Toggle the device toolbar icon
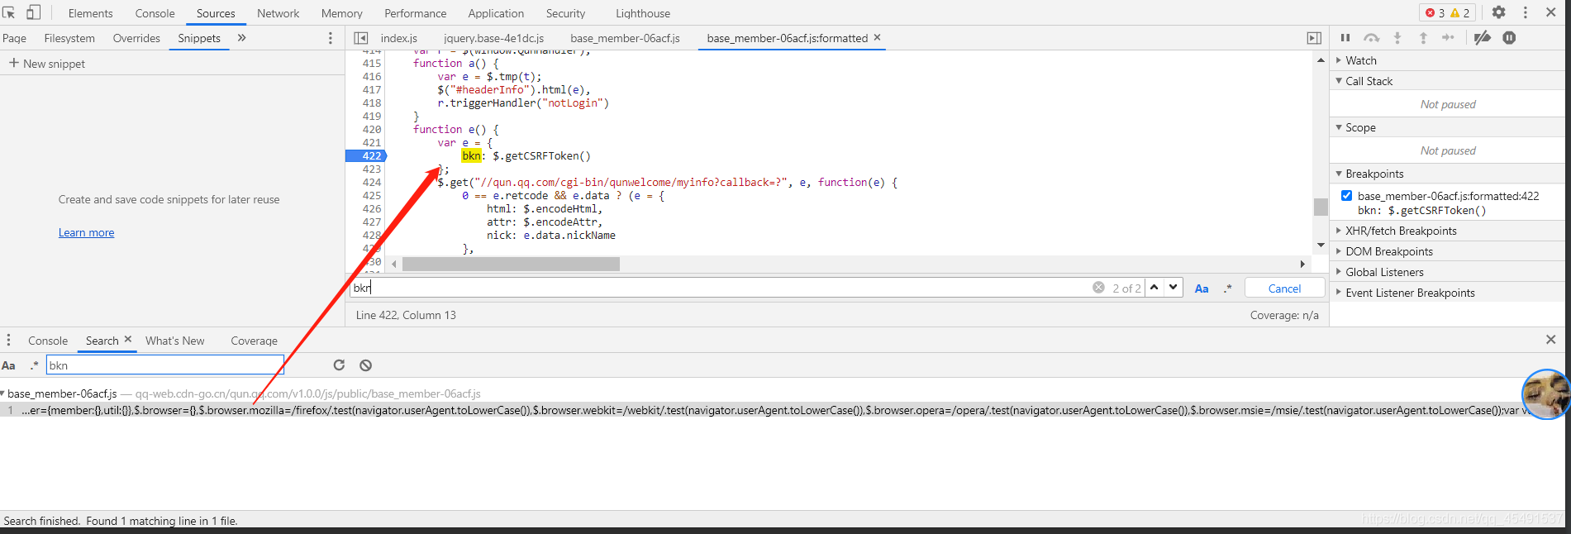Screen dimensions: 1571x534 click(34, 12)
